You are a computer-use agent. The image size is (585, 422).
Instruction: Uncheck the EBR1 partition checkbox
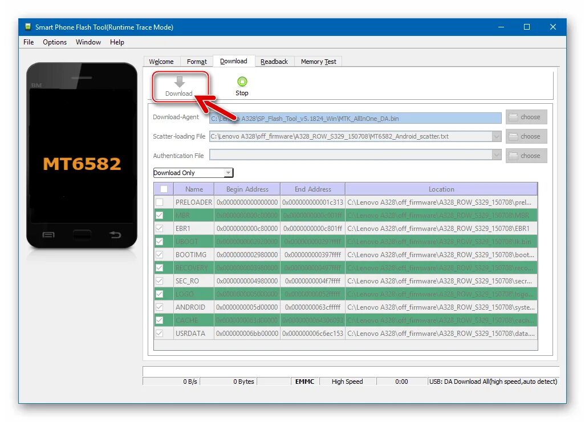pyautogui.click(x=159, y=228)
